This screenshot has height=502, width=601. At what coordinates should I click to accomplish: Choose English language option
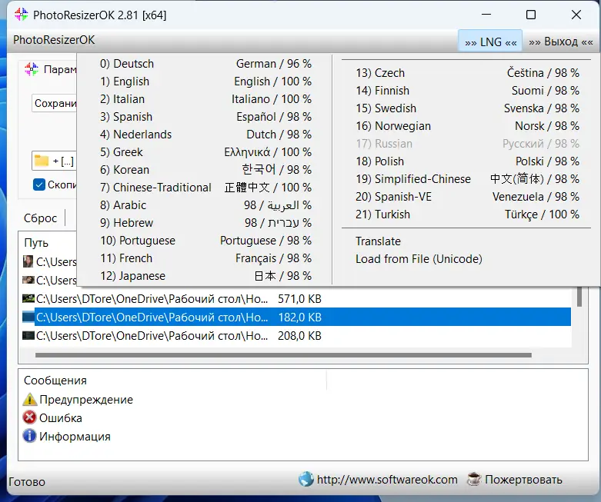pyautogui.click(x=205, y=81)
